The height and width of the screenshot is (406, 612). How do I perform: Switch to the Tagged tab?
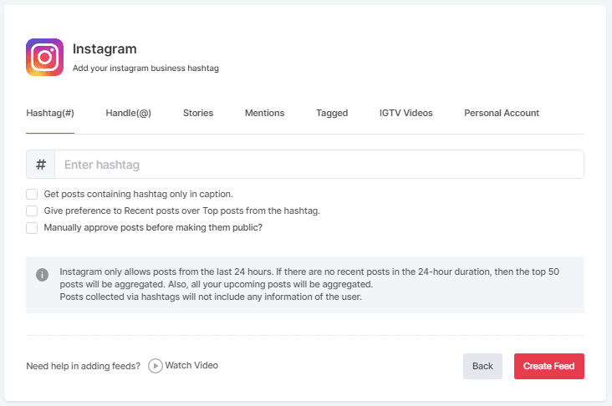(x=332, y=113)
